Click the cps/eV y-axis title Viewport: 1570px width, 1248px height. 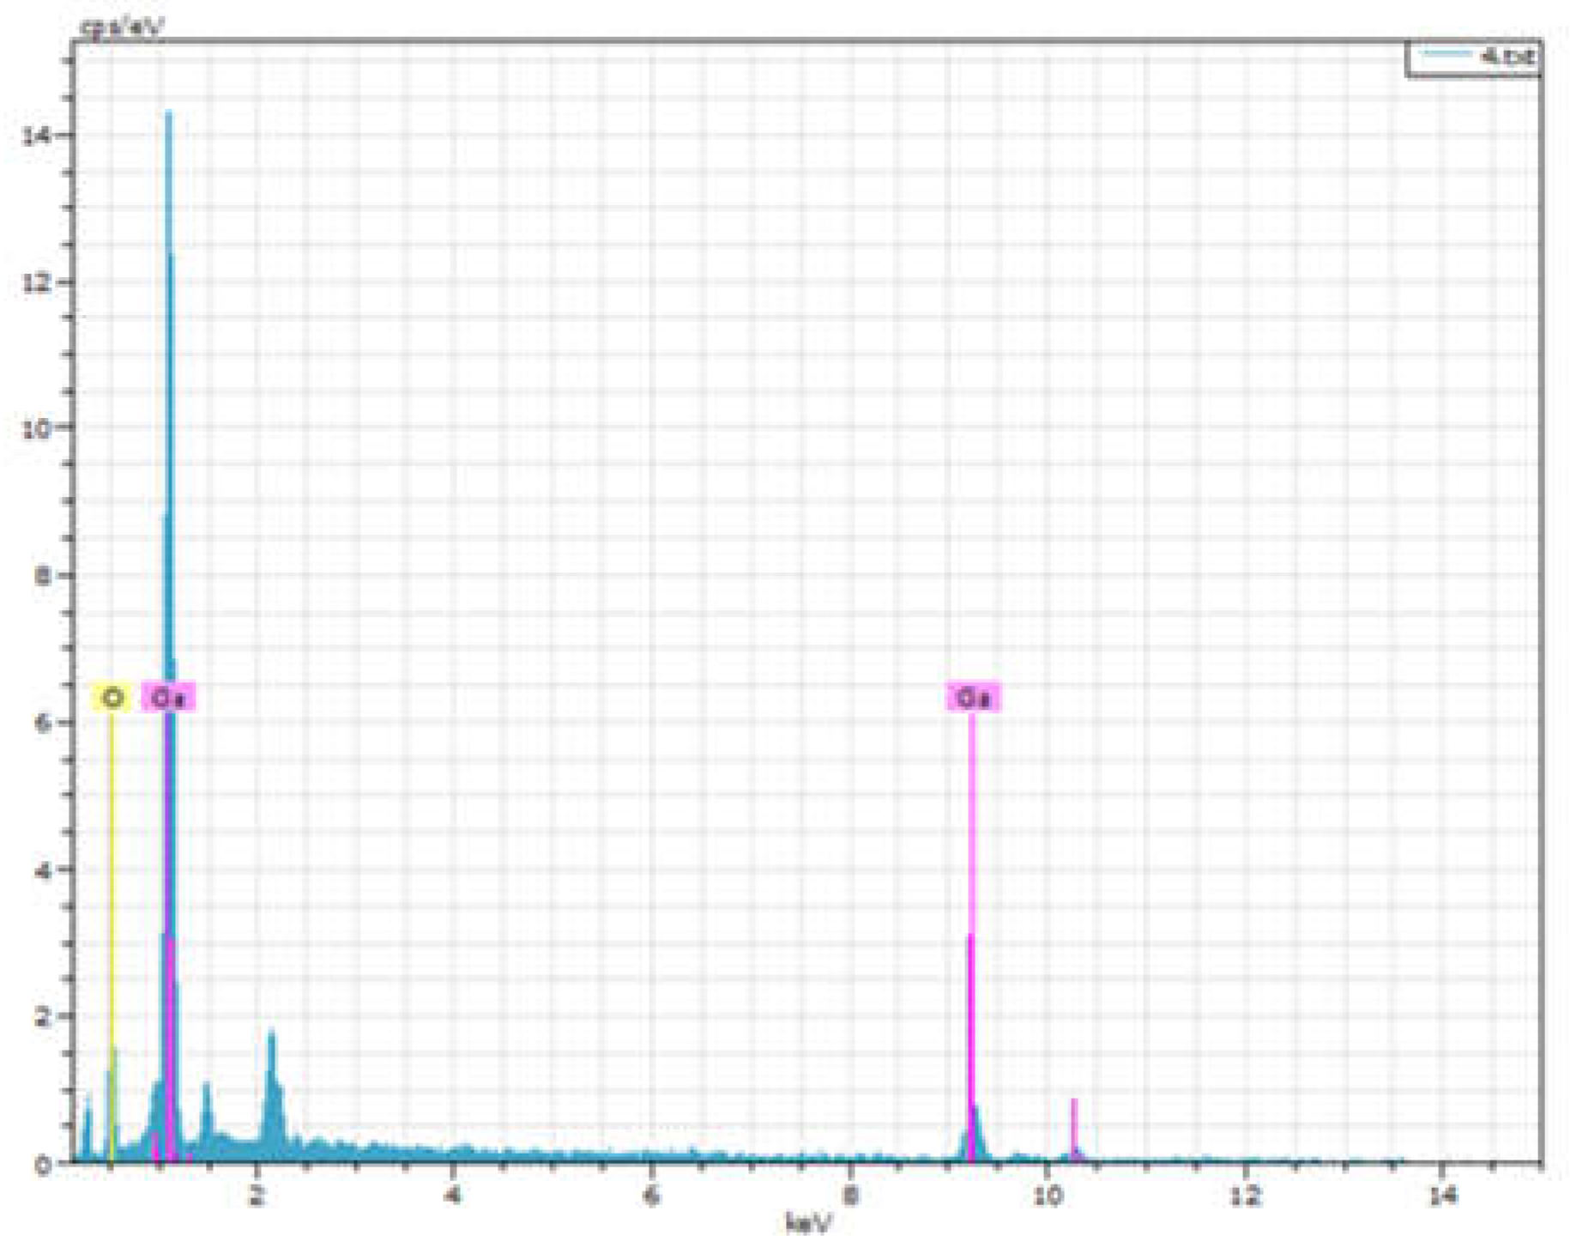(x=121, y=27)
